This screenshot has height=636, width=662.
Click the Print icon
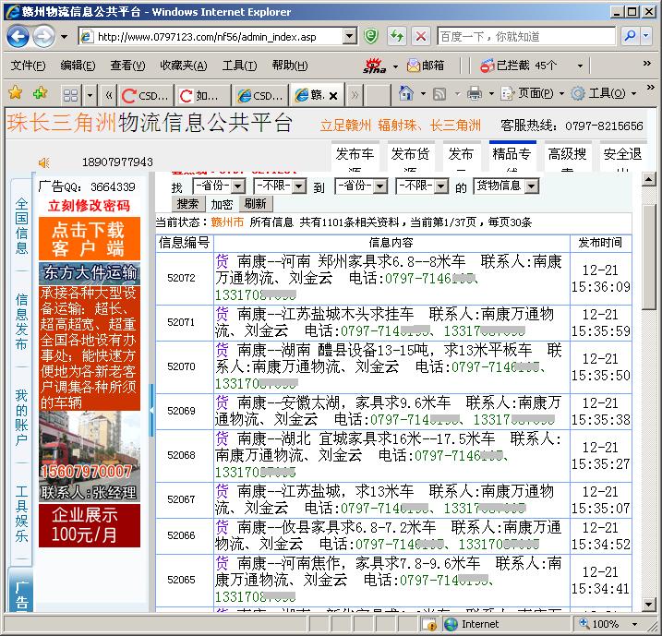[x=475, y=93]
